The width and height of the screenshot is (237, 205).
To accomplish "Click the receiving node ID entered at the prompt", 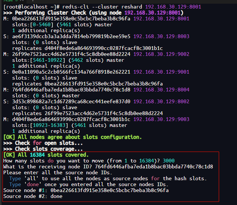I will tap(154, 167).
